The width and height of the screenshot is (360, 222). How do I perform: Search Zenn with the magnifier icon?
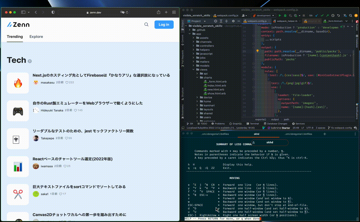point(146,25)
